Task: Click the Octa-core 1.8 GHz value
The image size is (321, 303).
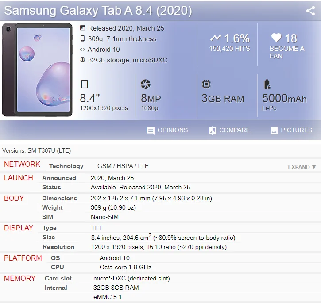Action: pyautogui.click(x=125, y=267)
